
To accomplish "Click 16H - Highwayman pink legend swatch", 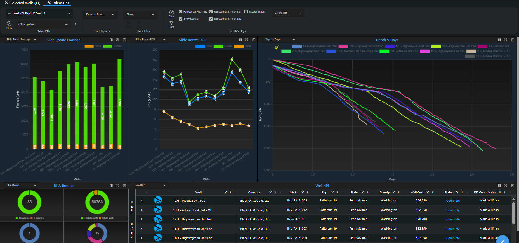I will (x=343, y=46).
